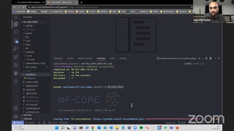234x131 pixels.
Task: Open the .nf-core.yml file
Action: pos(35,104)
